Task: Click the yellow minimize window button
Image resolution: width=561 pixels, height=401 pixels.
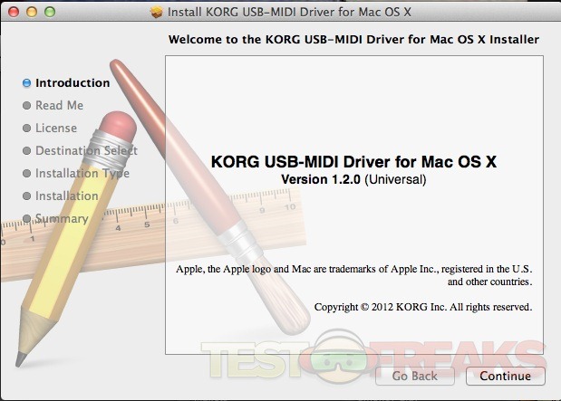Action: pyautogui.click(x=31, y=12)
